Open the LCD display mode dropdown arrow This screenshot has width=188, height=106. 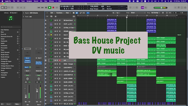click(127, 7)
